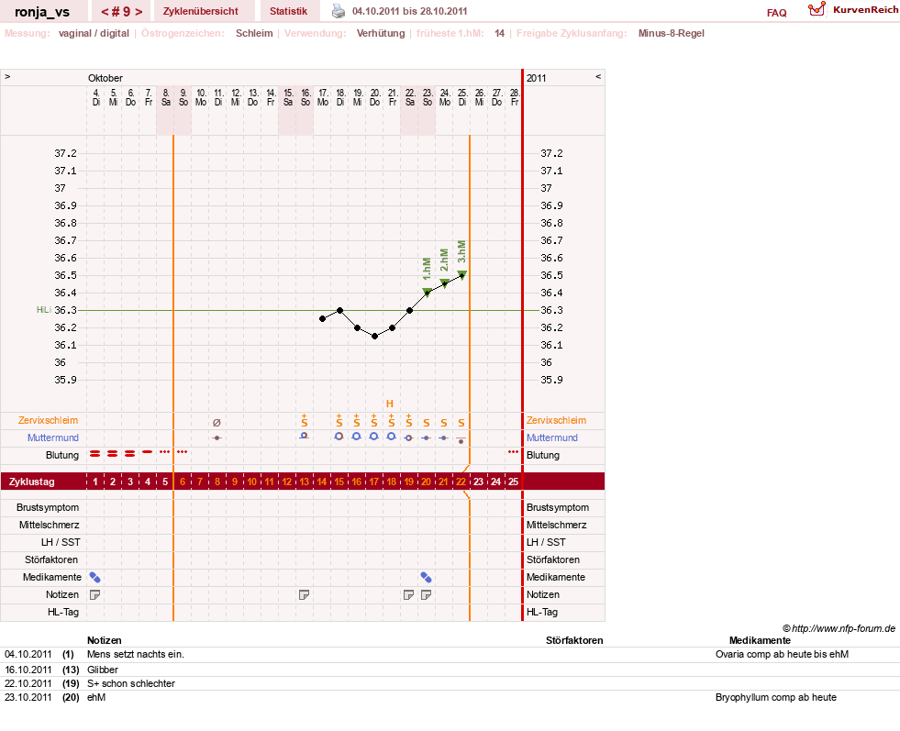Click the 3.hM green triangle marker
Image resolution: width=900 pixels, height=731 pixels.
[462, 274]
